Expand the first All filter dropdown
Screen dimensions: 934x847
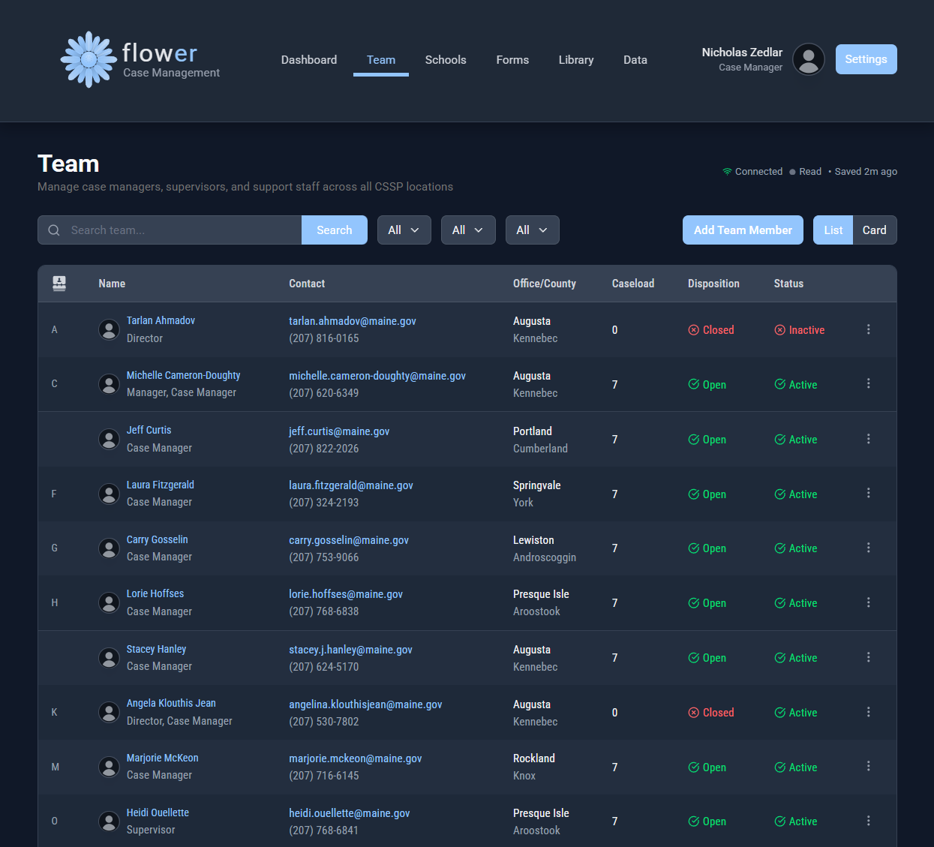coord(404,230)
